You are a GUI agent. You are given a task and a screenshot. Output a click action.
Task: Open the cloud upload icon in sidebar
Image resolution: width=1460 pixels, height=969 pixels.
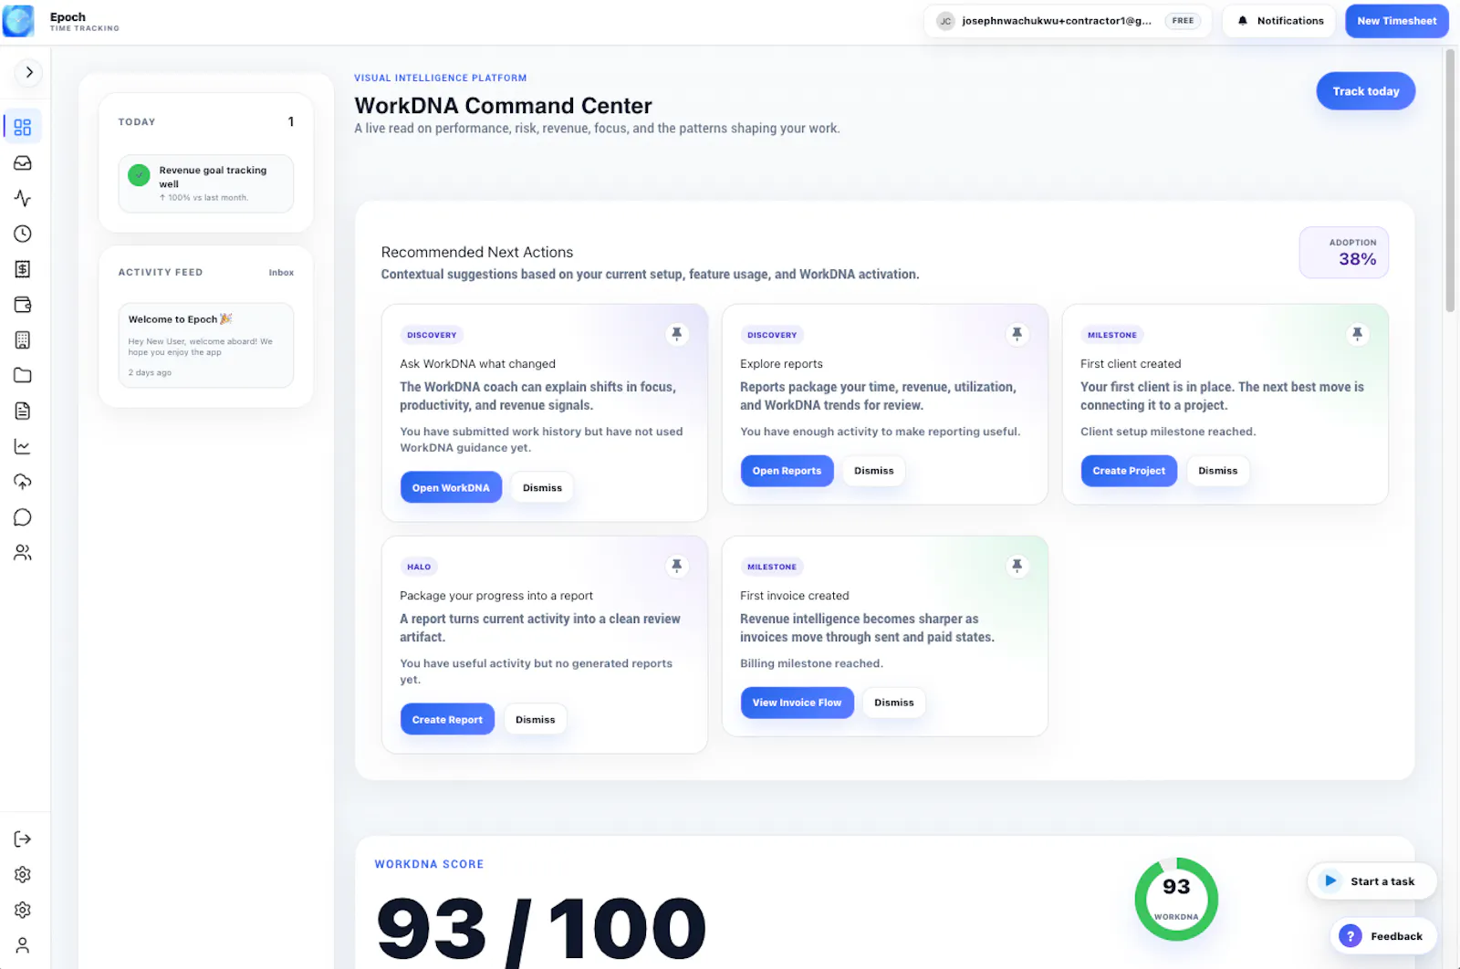point(23,482)
